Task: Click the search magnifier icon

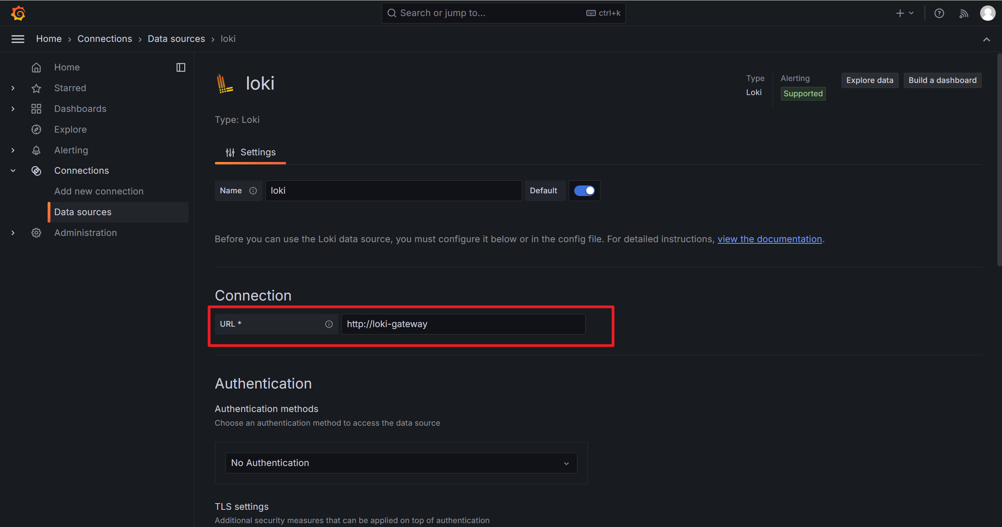Action: point(392,13)
